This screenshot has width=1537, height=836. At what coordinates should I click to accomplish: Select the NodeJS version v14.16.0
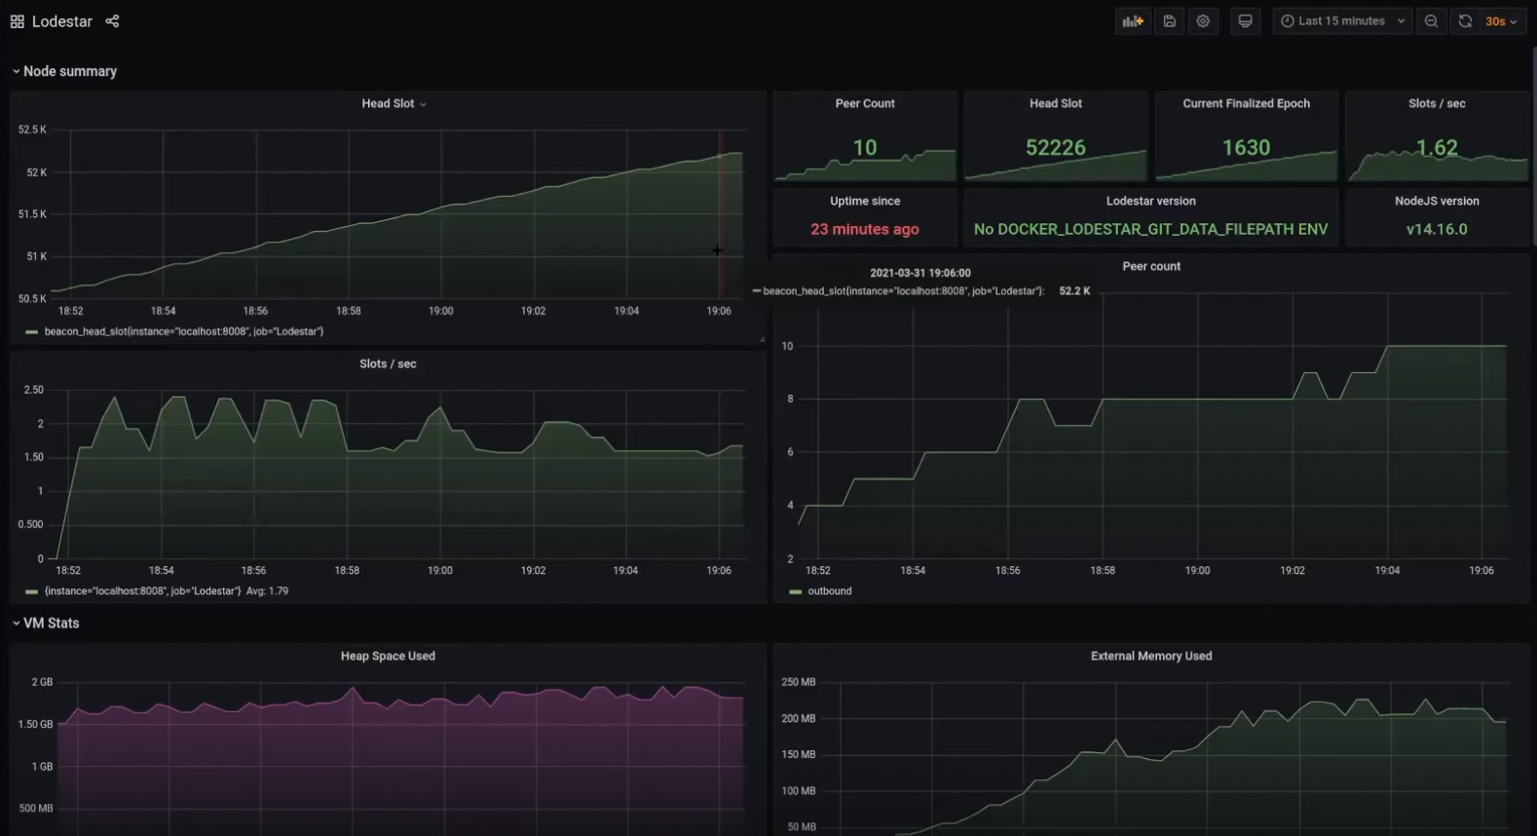tap(1437, 229)
